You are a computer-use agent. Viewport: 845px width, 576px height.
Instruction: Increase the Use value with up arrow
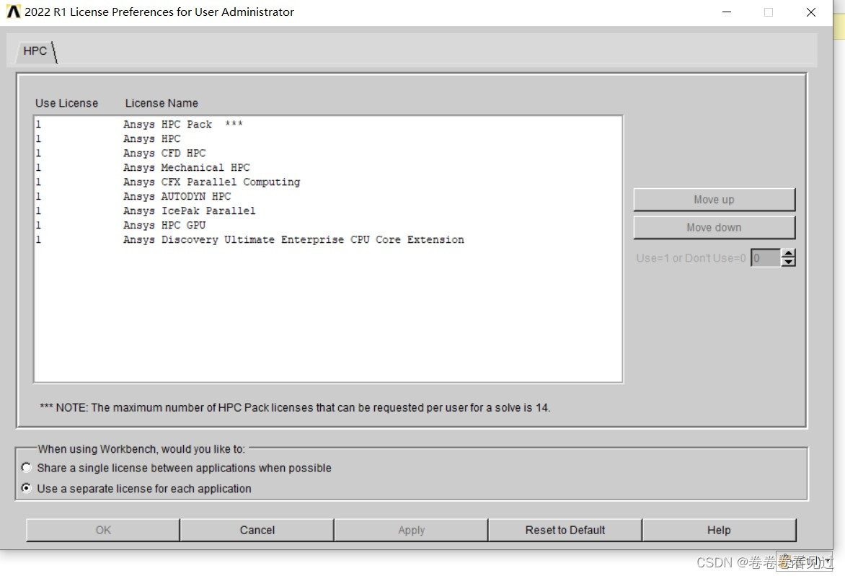click(789, 253)
